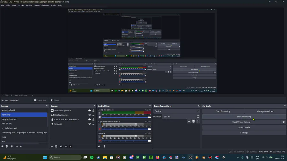Adjust Audio del escritorio volume slider
This screenshot has height=161, width=287.
click(x=126, y=117)
